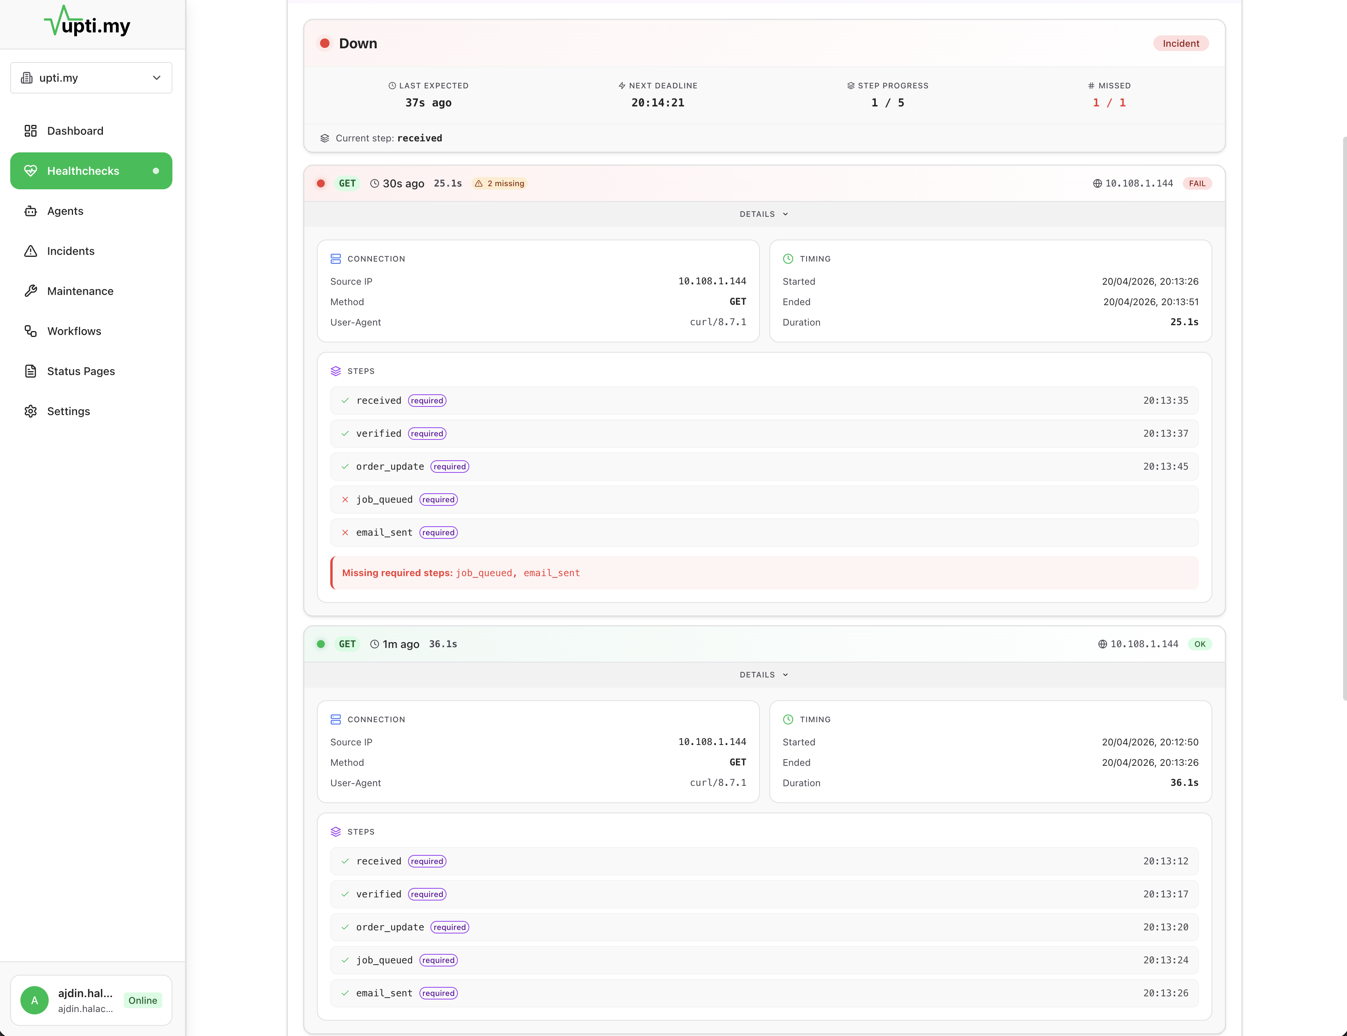Click the red Down status dot
Viewport: 1347px width, 1036px height.
click(324, 43)
